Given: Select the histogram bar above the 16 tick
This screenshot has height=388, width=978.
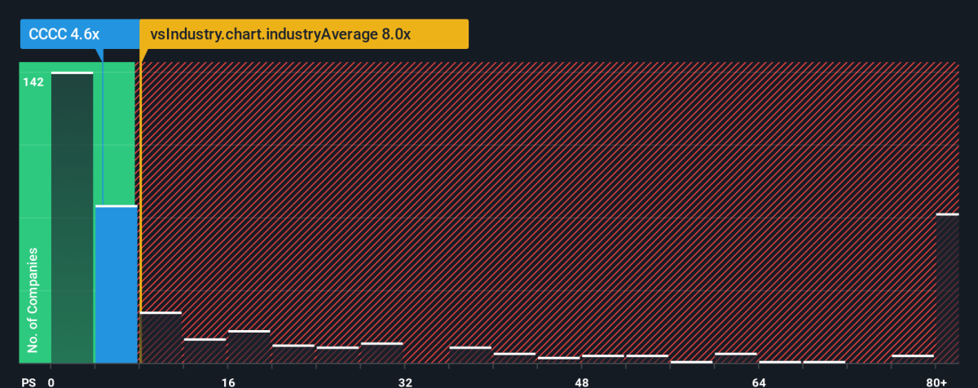Looking at the screenshot, I should [249, 347].
